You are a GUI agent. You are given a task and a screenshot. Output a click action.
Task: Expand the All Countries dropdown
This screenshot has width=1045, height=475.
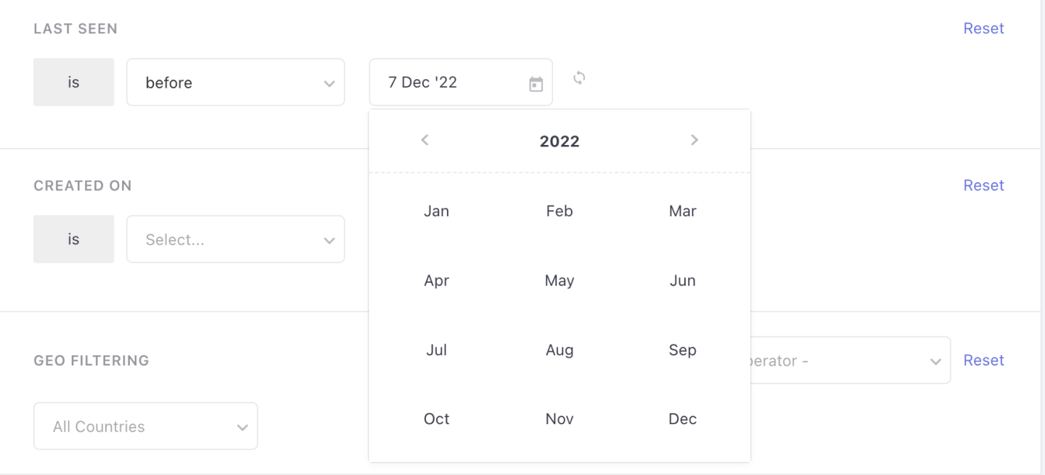pos(145,426)
